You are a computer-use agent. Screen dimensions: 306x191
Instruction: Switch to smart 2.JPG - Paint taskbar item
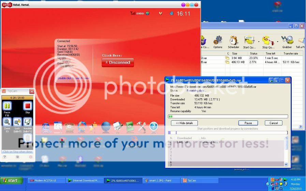click(x=161, y=181)
